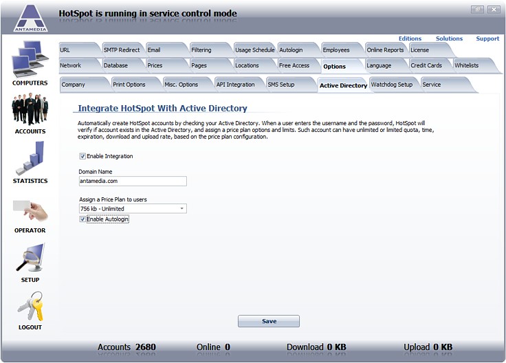506x363 pixels.
Task: Click the STATISTICS sidebar label
Action: (x=30, y=181)
